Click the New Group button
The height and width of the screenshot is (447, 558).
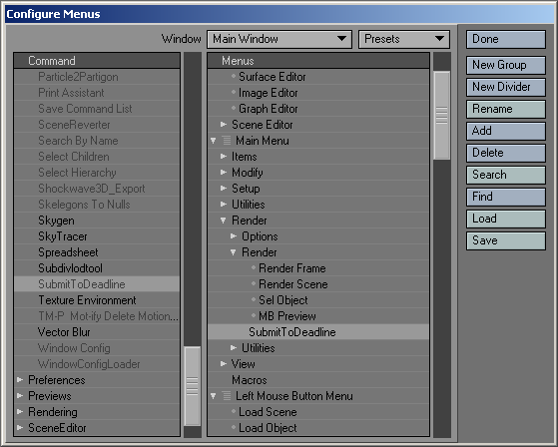pos(506,65)
